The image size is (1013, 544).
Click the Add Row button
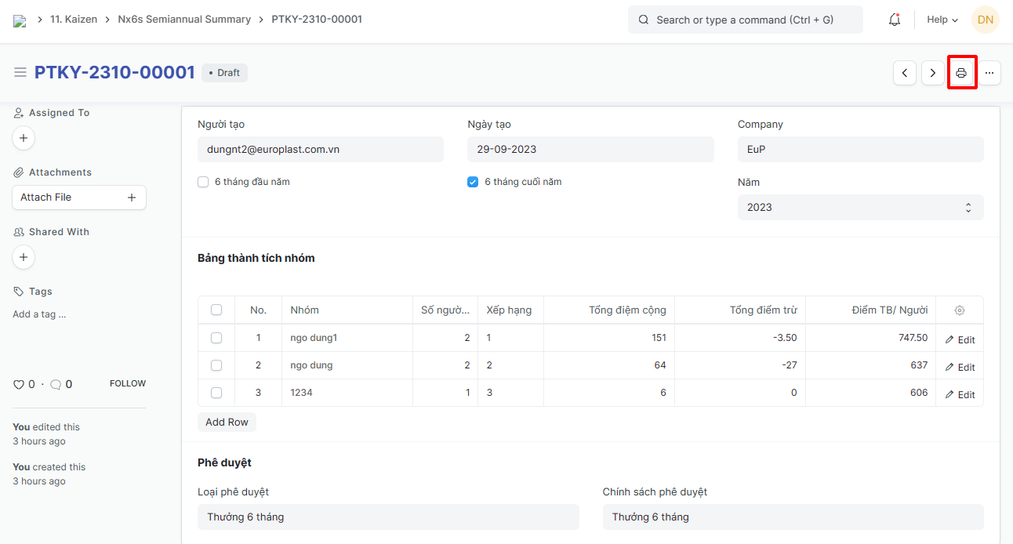tap(227, 423)
